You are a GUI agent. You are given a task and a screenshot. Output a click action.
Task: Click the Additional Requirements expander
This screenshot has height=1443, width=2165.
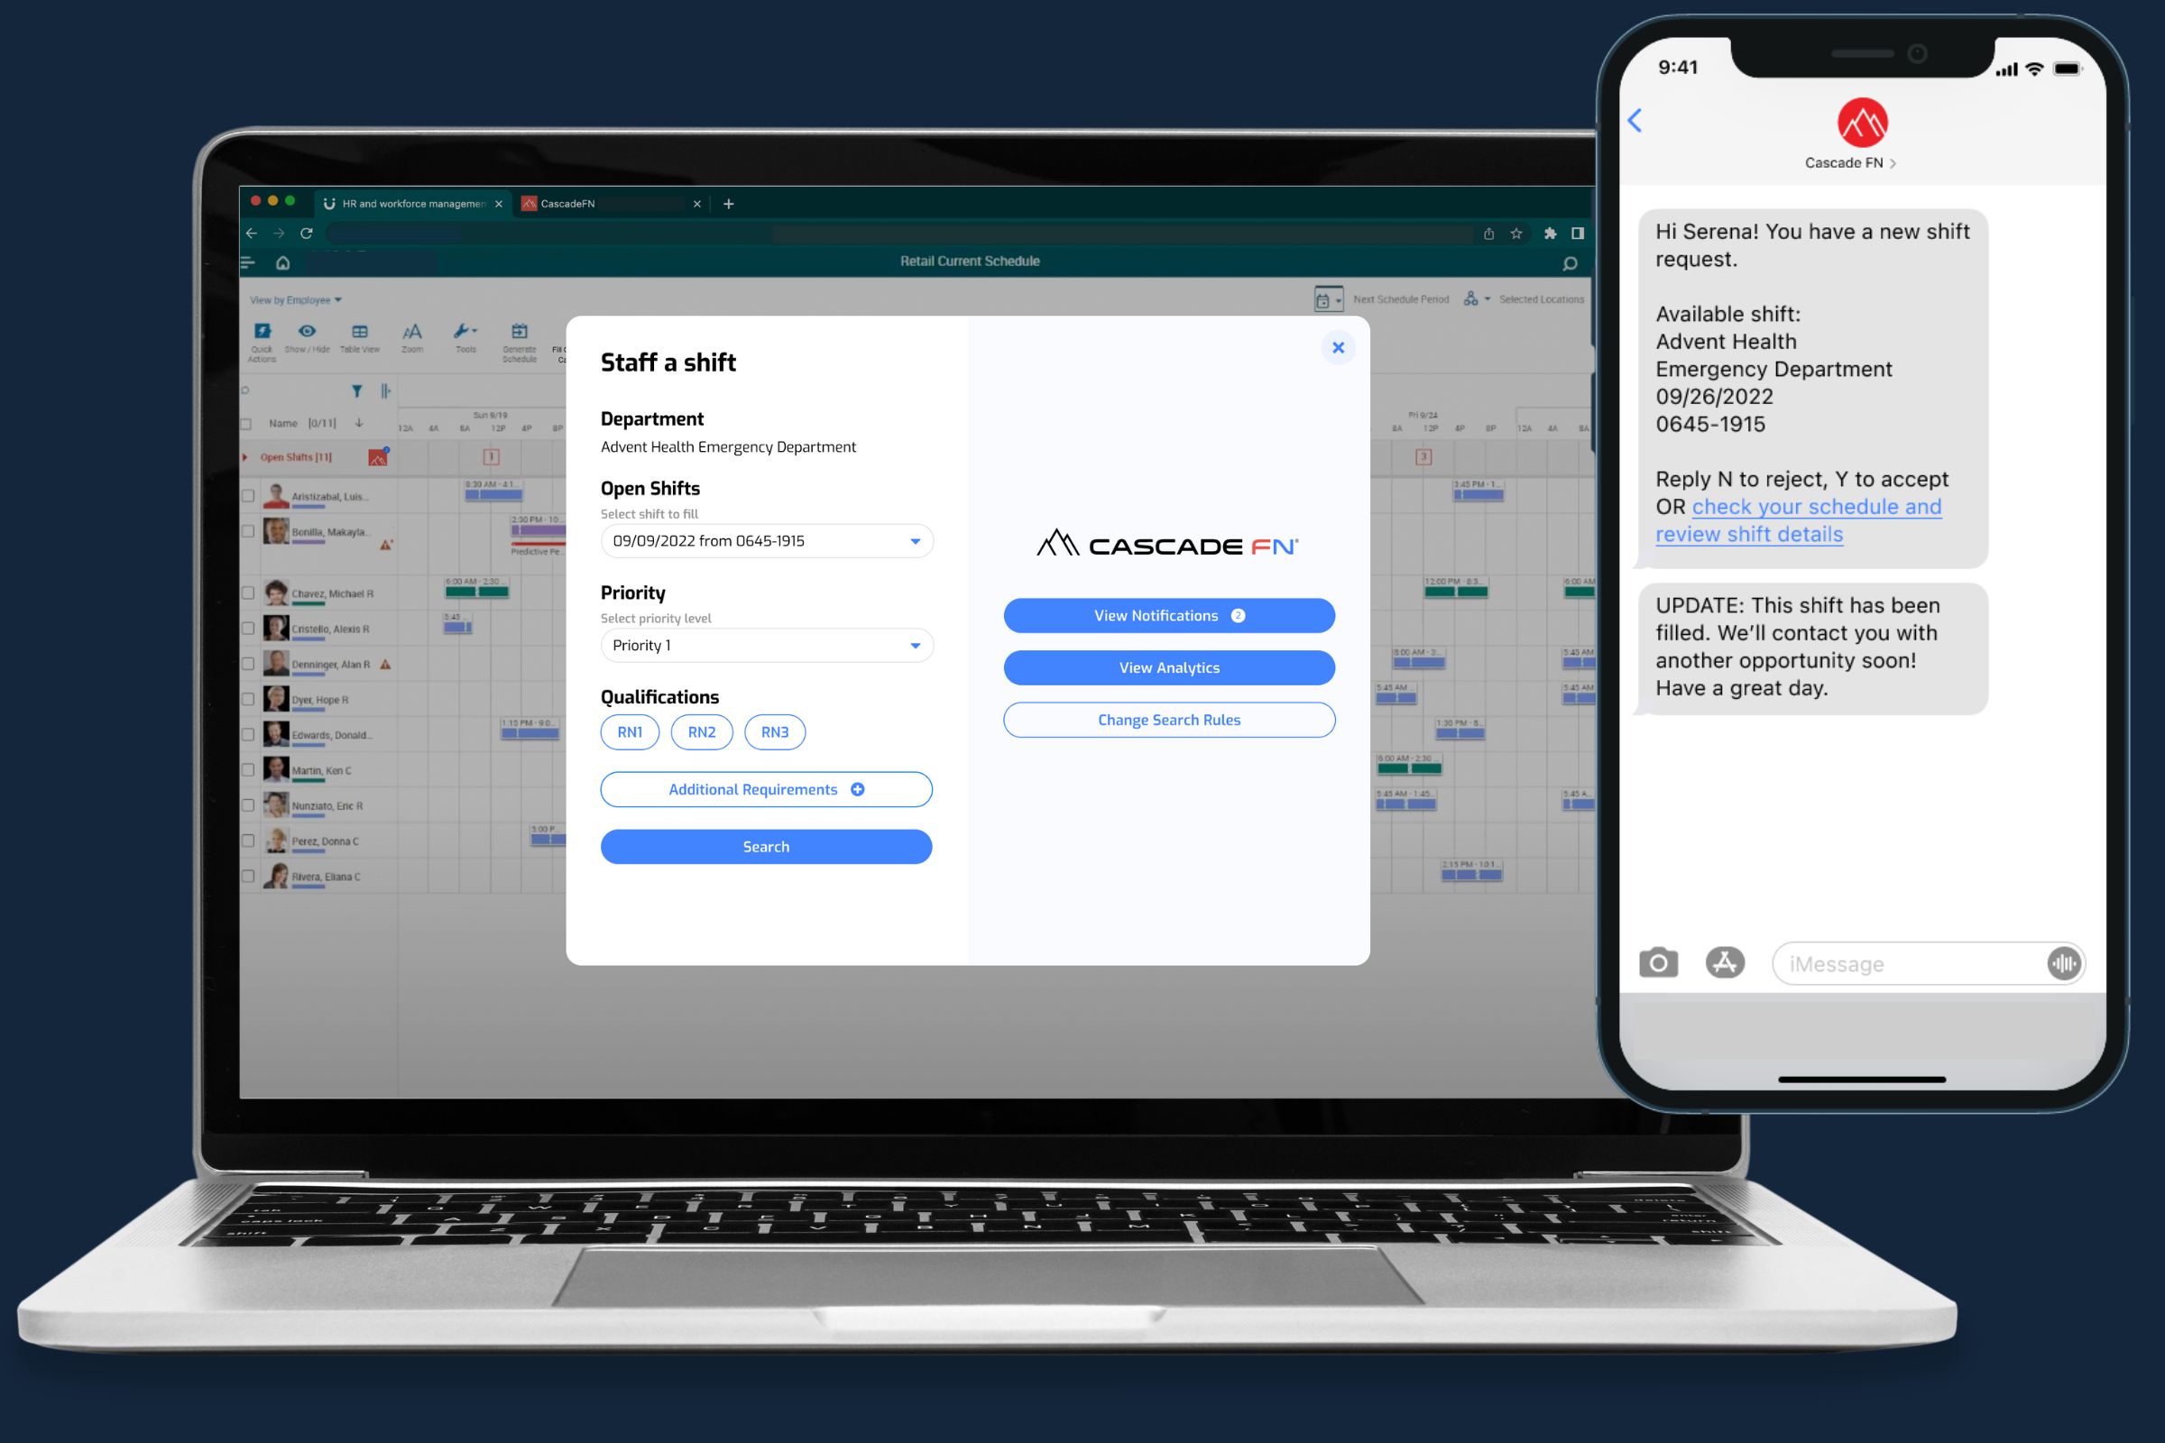765,789
